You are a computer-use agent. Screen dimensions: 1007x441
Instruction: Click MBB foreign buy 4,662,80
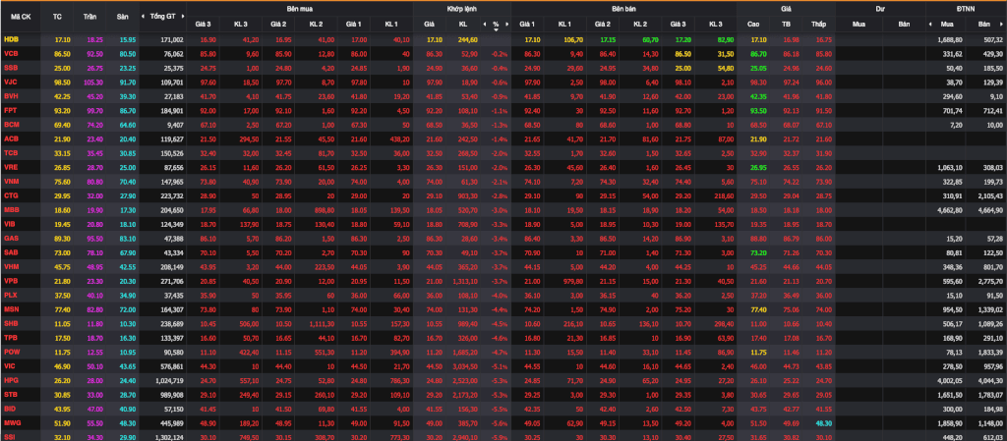click(950, 209)
